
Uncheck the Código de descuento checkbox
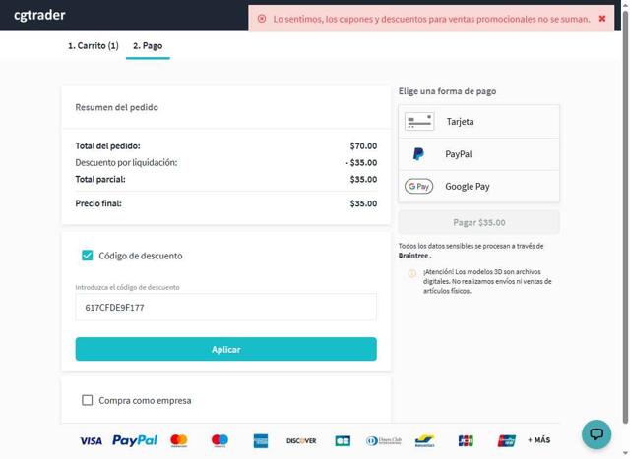pos(88,256)
